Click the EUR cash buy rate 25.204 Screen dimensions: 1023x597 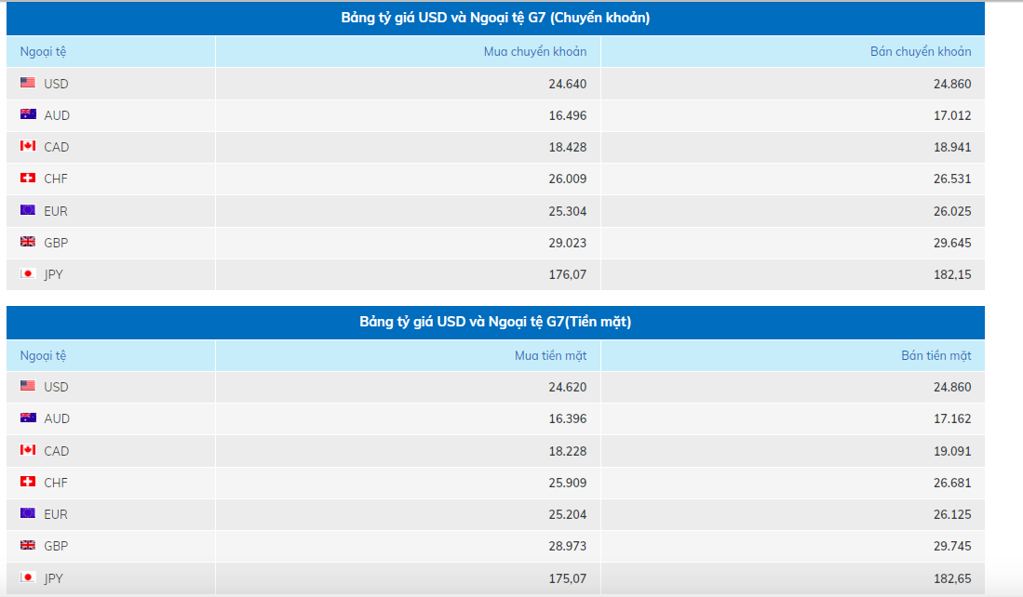click(567, 514)
